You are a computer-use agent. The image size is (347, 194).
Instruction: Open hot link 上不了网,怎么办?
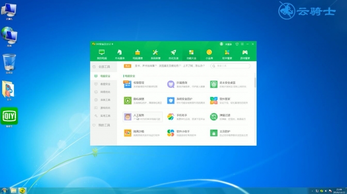193,66
